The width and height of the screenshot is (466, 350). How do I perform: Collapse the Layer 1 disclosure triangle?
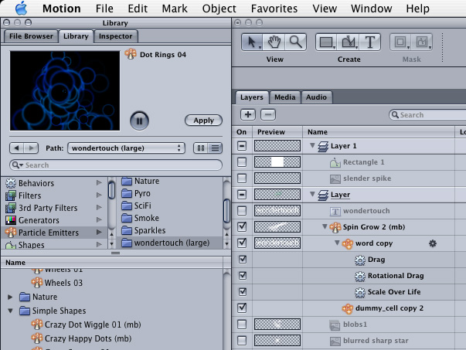coord(312,145)
